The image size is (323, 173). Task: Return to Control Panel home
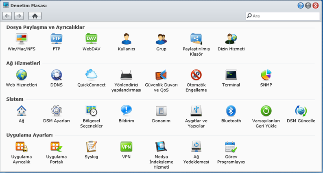pos(35,16)
